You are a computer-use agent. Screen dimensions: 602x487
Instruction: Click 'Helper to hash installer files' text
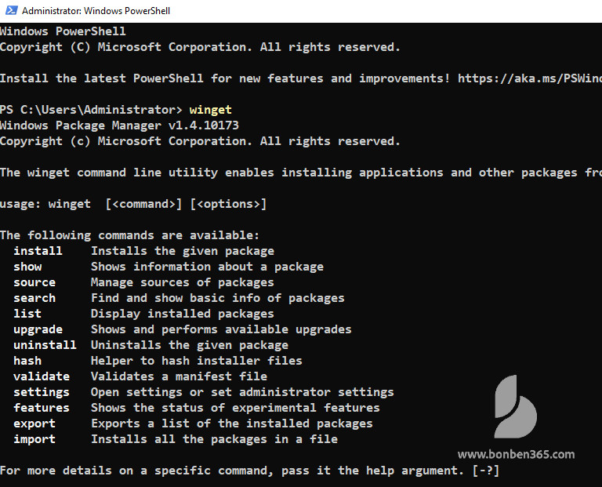[197, 361]
